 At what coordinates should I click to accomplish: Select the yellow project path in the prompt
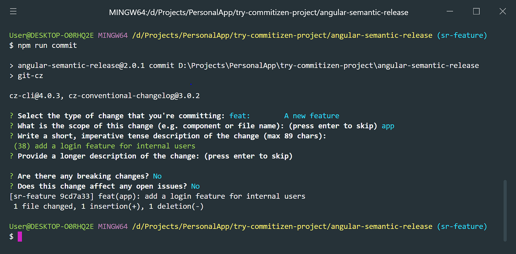(x=282, y=226)
